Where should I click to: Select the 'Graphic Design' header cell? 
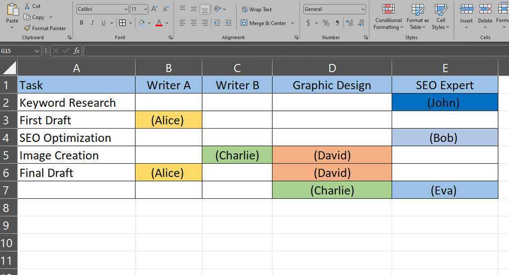coord(332,85)
